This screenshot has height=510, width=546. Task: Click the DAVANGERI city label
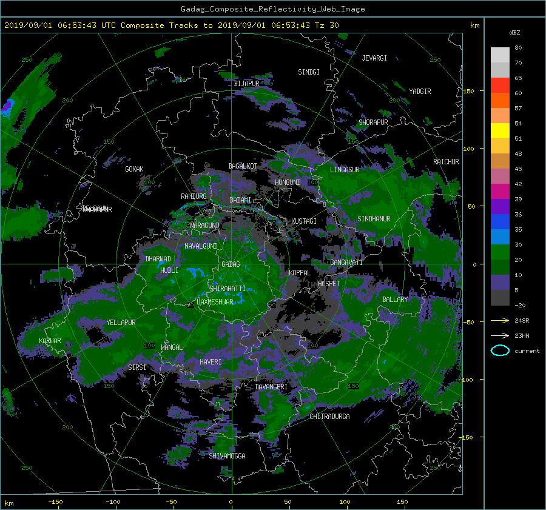[x=271, y=387]
